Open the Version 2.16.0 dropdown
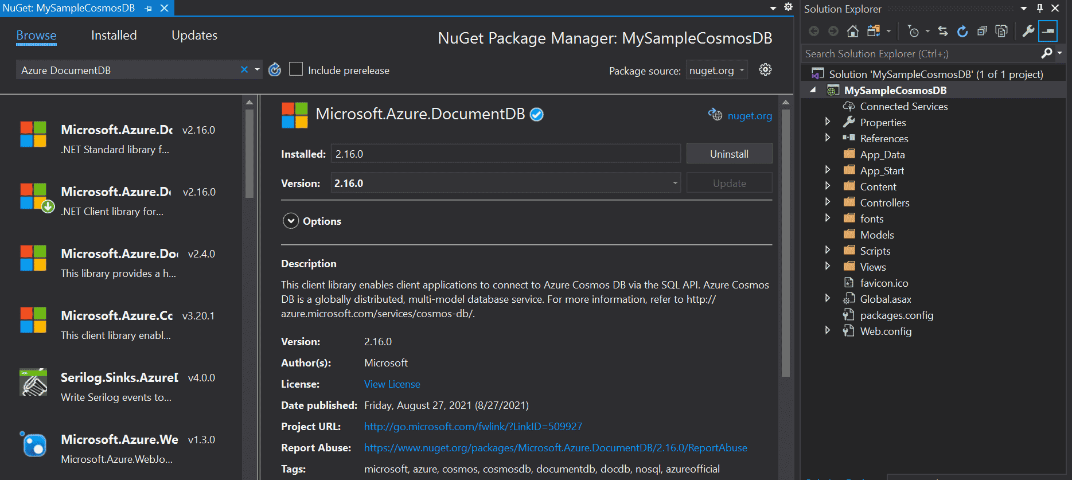 (675, 183)
